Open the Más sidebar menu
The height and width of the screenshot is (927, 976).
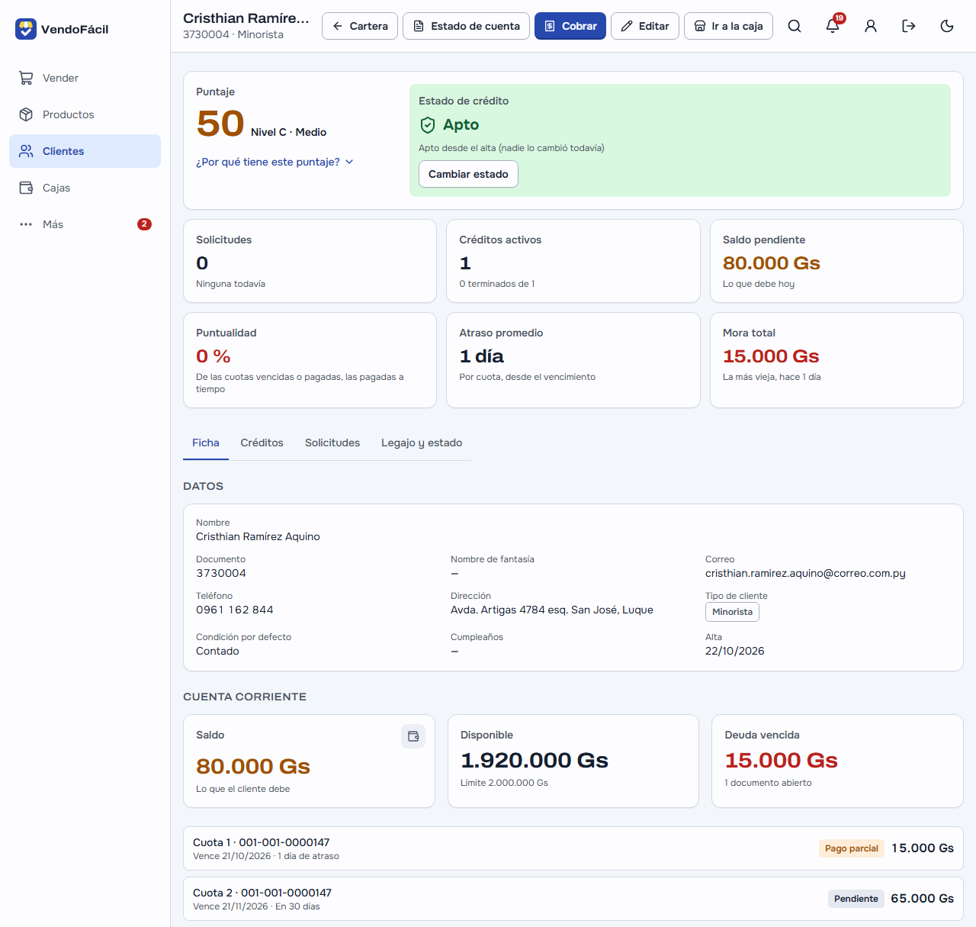click(x=85, y=224)
